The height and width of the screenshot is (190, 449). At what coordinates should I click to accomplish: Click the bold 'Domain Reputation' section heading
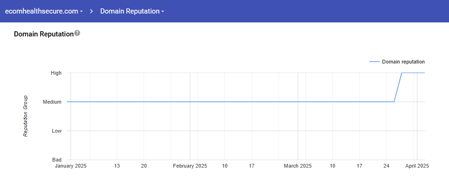coord(44,34)
